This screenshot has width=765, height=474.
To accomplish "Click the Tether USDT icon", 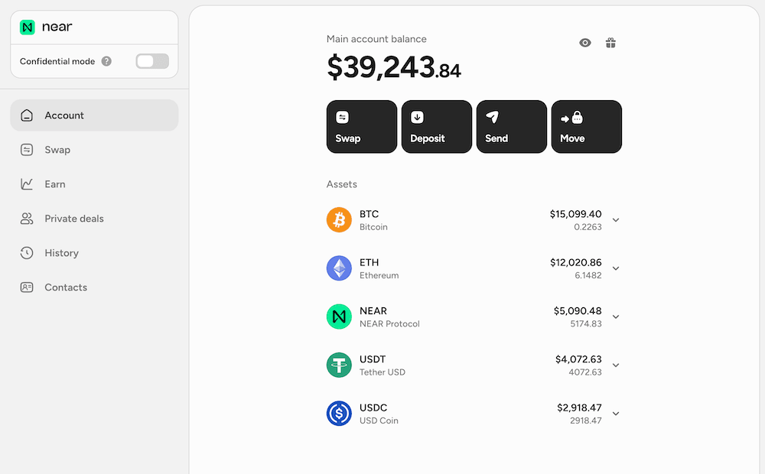I will 339,365.
